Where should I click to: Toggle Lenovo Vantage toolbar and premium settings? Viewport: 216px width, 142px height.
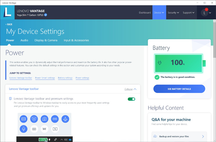pyautogui.click(x=131, y=99)
